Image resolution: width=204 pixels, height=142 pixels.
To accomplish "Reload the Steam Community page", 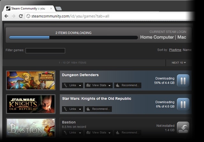I will point(21,16).
